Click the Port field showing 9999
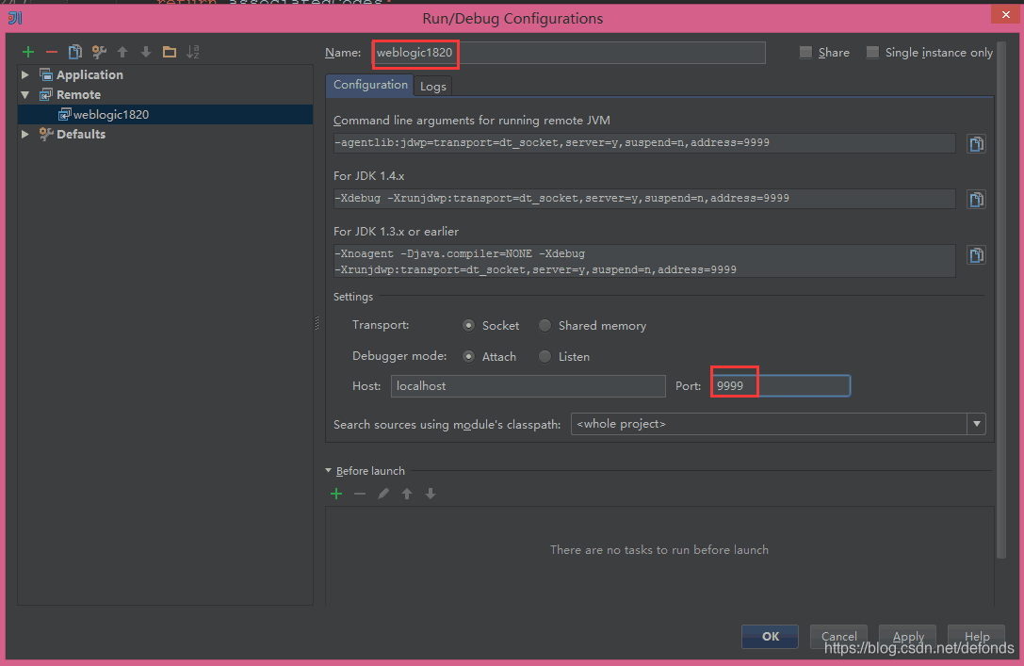 click(780, 386)
